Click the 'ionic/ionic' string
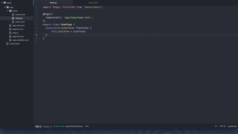 point(92,7)
